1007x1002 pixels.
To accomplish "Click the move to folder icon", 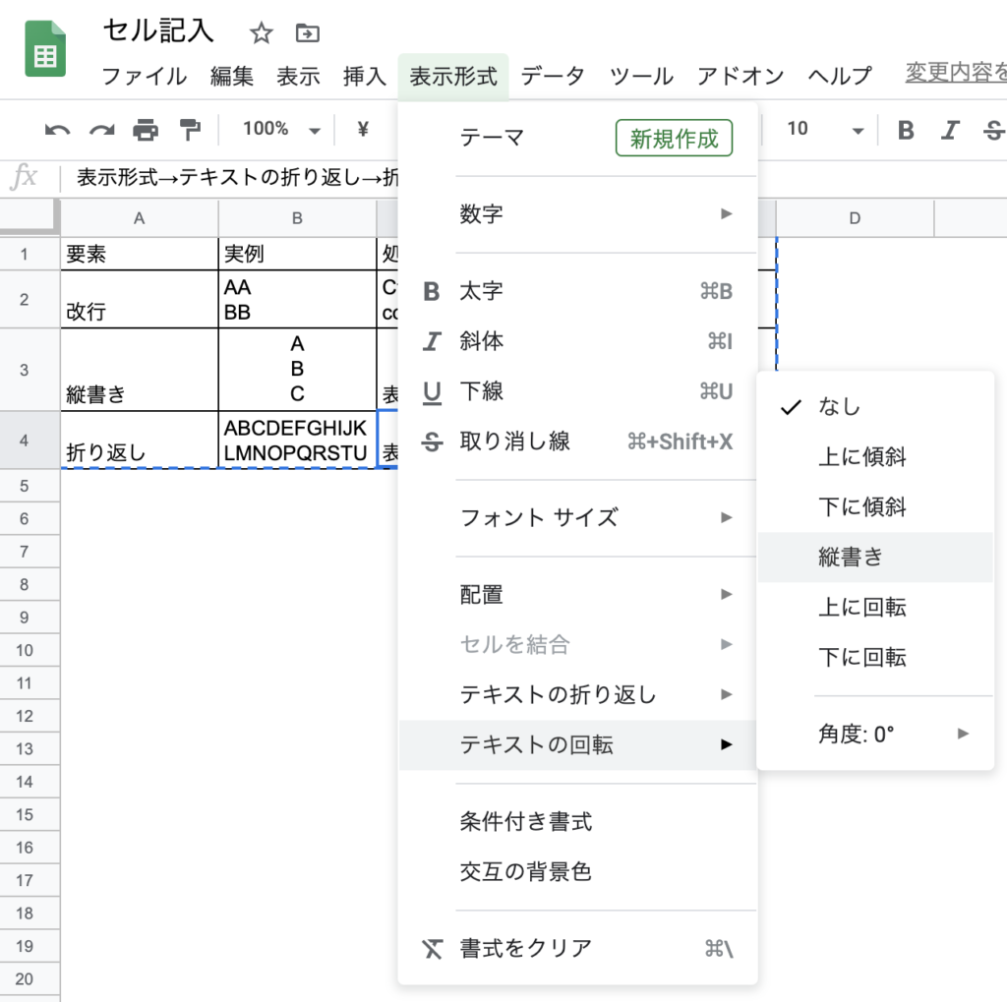I will (x=308, y=32).
